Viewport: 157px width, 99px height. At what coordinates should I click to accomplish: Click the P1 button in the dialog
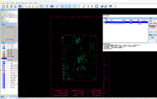coord(151,32)
